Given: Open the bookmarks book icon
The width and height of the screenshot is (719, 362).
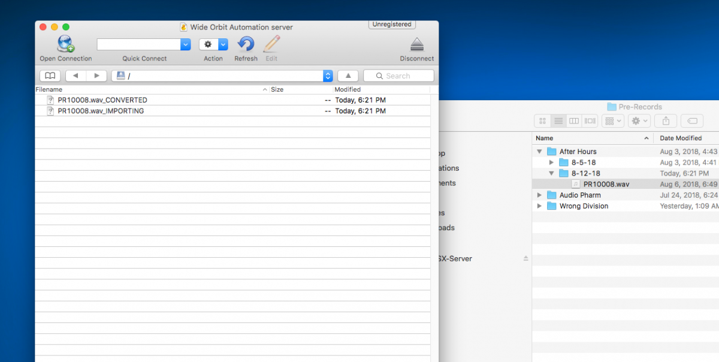Looking at the screenshot, I should coord(50,76).
